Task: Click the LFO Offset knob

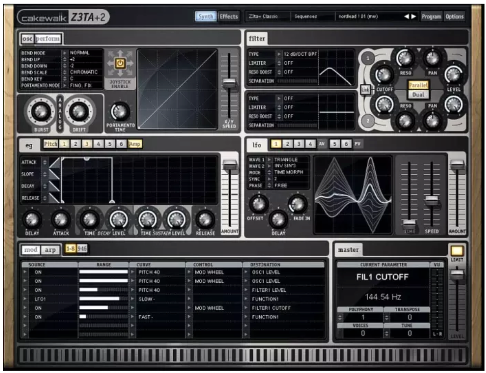Action: point(259,204)
